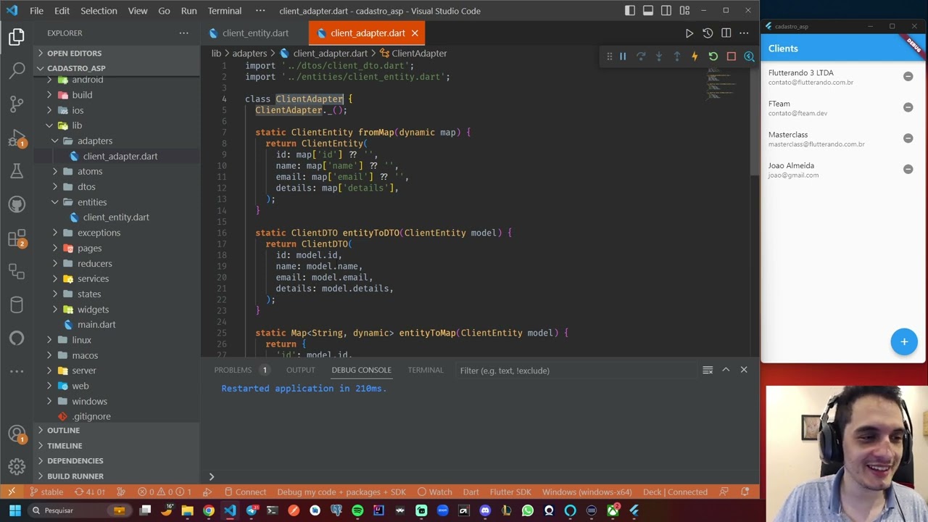Viewport: 928px width, 522px height.
Task: Switch to the TERMINAL panel tab
Action: [x=426, y=370]
